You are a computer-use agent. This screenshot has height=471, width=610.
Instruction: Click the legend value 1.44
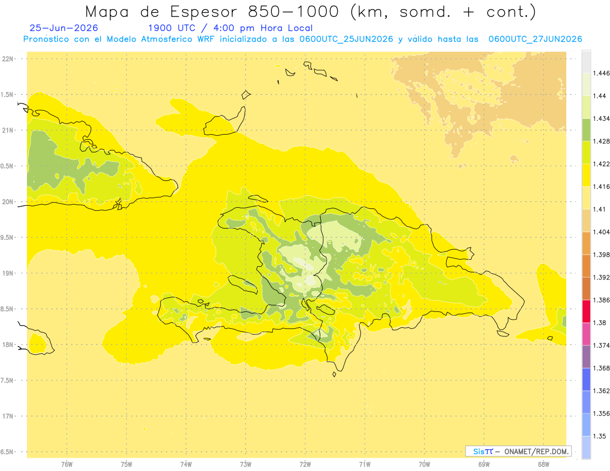[599, 96]
